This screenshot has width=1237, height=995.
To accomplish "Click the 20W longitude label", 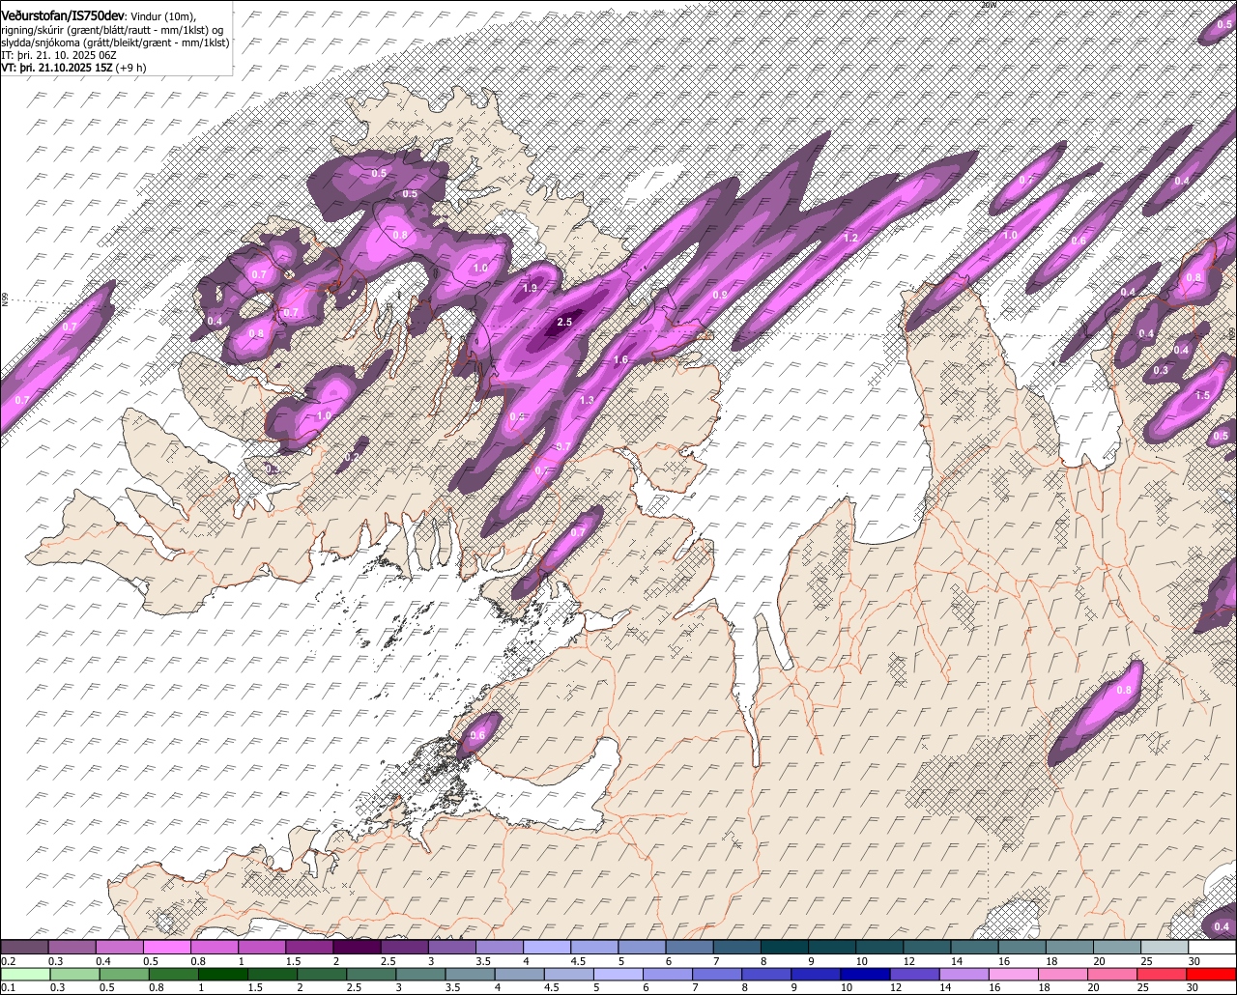I will (x=988, y=5).
